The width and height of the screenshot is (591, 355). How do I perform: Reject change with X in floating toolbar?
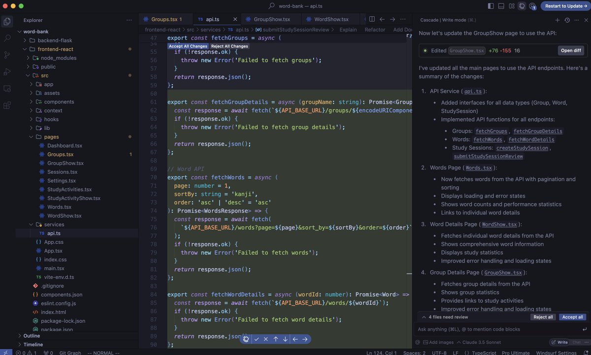[x=266, y=339]
